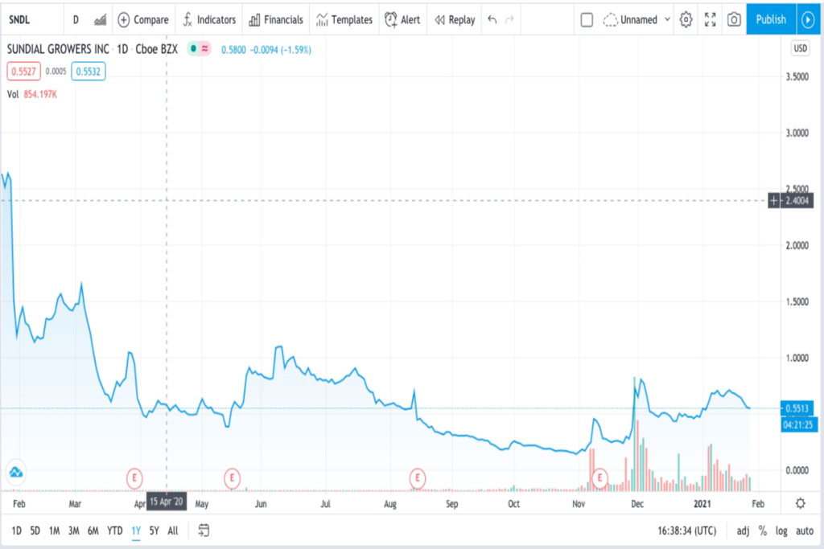Open the go-to-date calendar icon

[x=204, y=531]
